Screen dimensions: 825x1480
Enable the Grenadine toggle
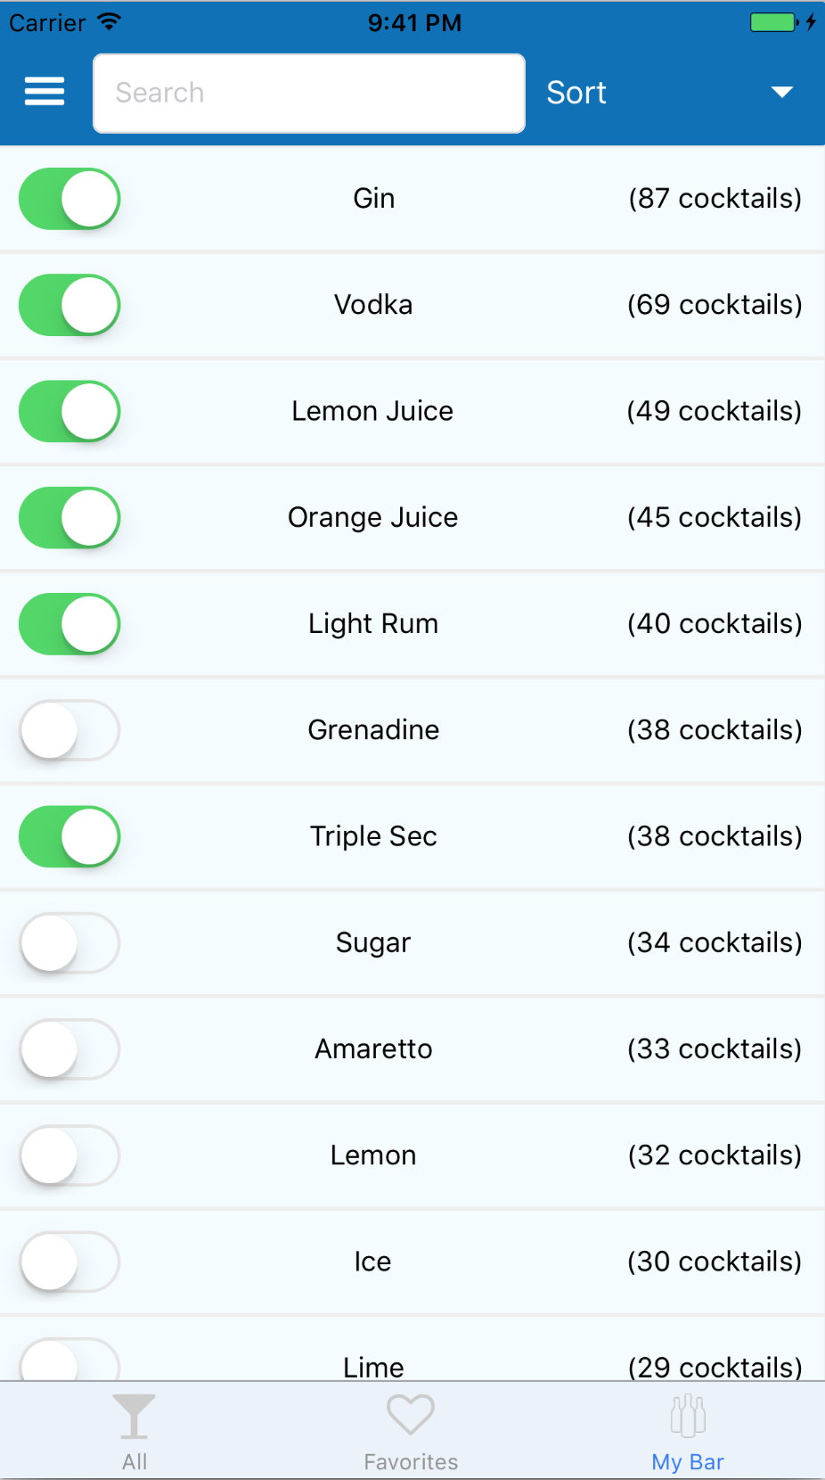pyautogui.click(x=69, y=729)
